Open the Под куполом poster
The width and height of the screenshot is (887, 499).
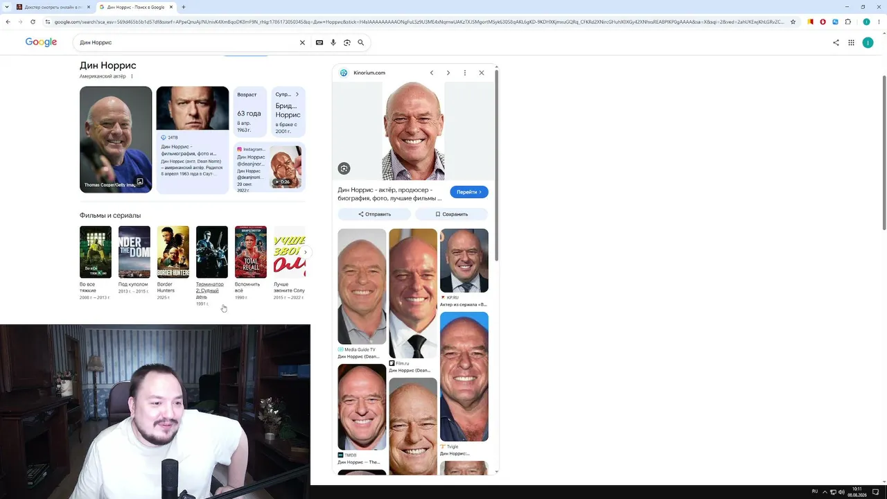134,252
